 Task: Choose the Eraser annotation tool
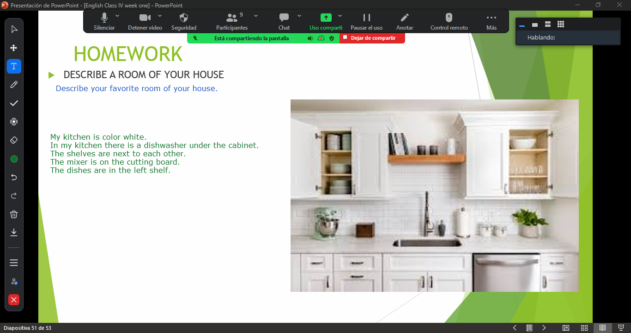pos(14,140)
